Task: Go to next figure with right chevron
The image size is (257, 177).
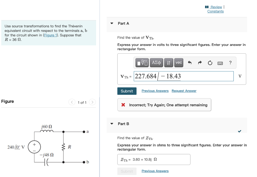Action: pos(92,102)
